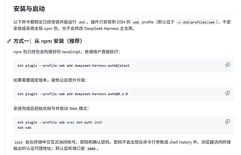Image resolution: width=241 pixels, height=155 pixels.
Task: Click the text 安装完成后初始化账号并启动 Web 模式
Action: (x=51, y=109)
